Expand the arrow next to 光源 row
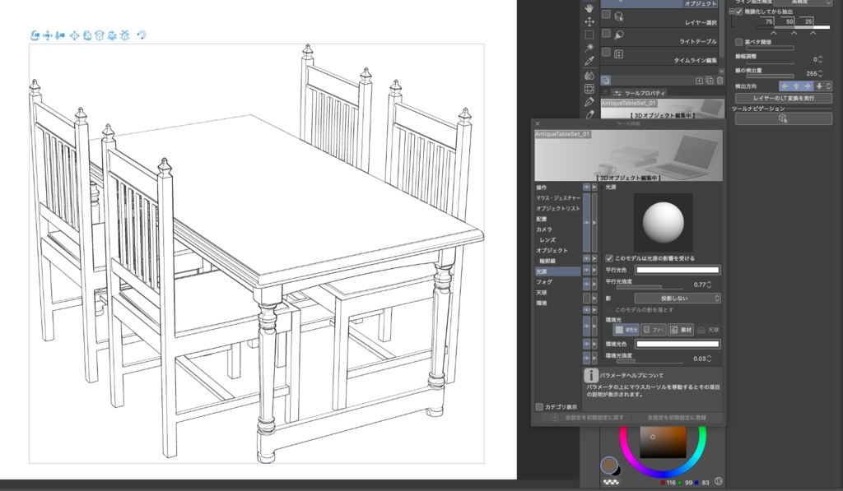Screen dimensions: 843x491 coord(594,271)
